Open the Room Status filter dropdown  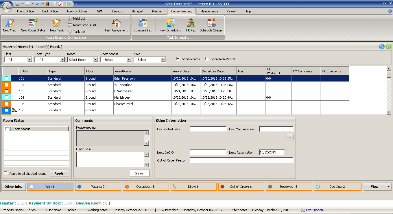pos(129,60)
